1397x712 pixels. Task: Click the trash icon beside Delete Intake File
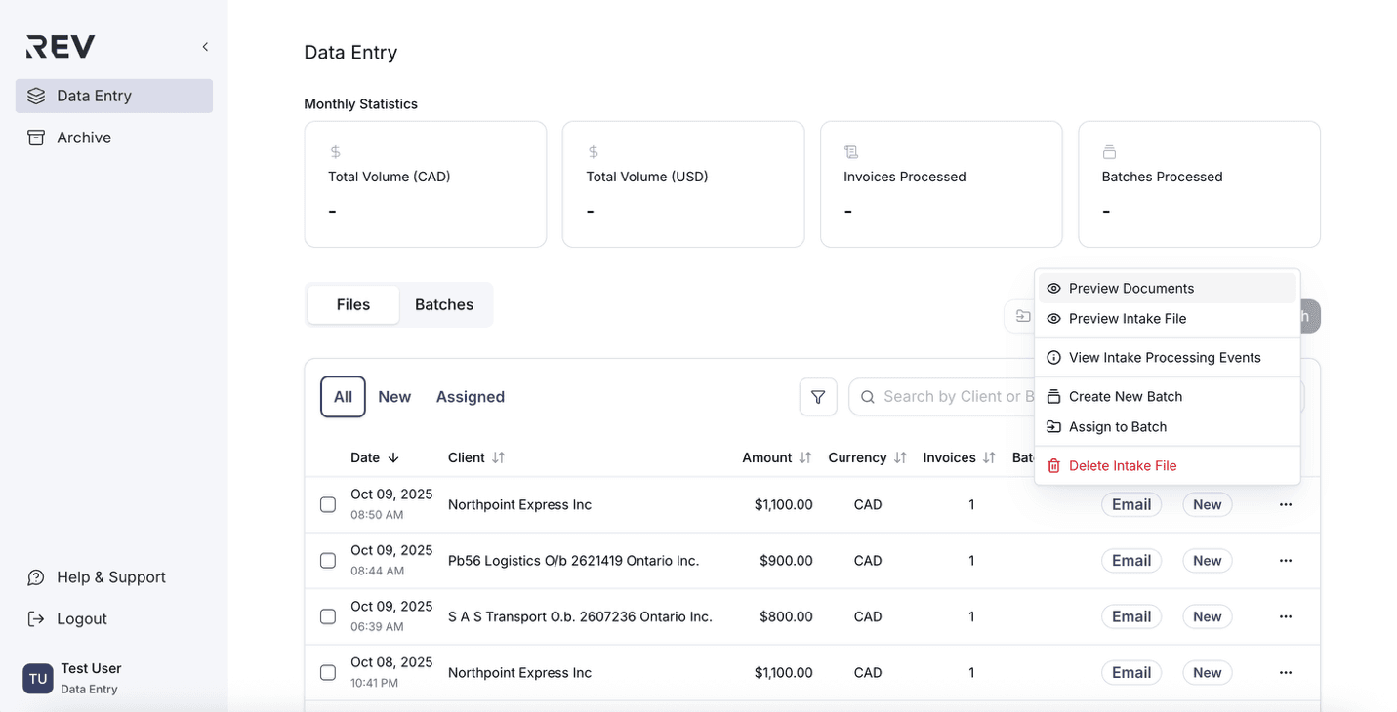click(x=1053, y=465)
